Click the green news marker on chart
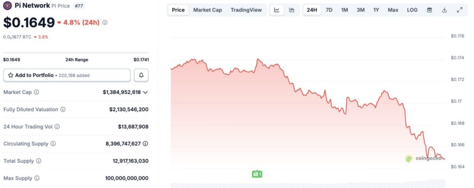The height and width of the screenshot is (188, 474). [x=257, y=174]
